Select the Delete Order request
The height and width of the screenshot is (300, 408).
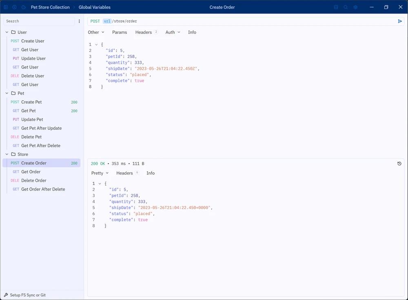click(x=42, y=180)
